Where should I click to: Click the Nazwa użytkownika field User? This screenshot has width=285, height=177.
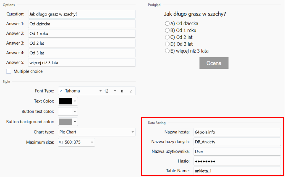coord(237,152)
